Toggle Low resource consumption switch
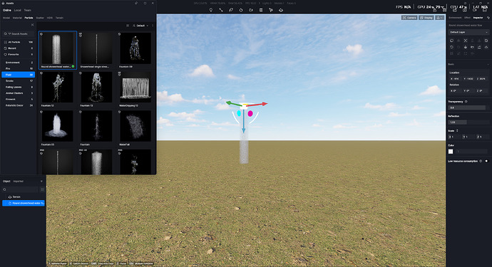Viewport: 492px width, 267px height. (487, 161)
